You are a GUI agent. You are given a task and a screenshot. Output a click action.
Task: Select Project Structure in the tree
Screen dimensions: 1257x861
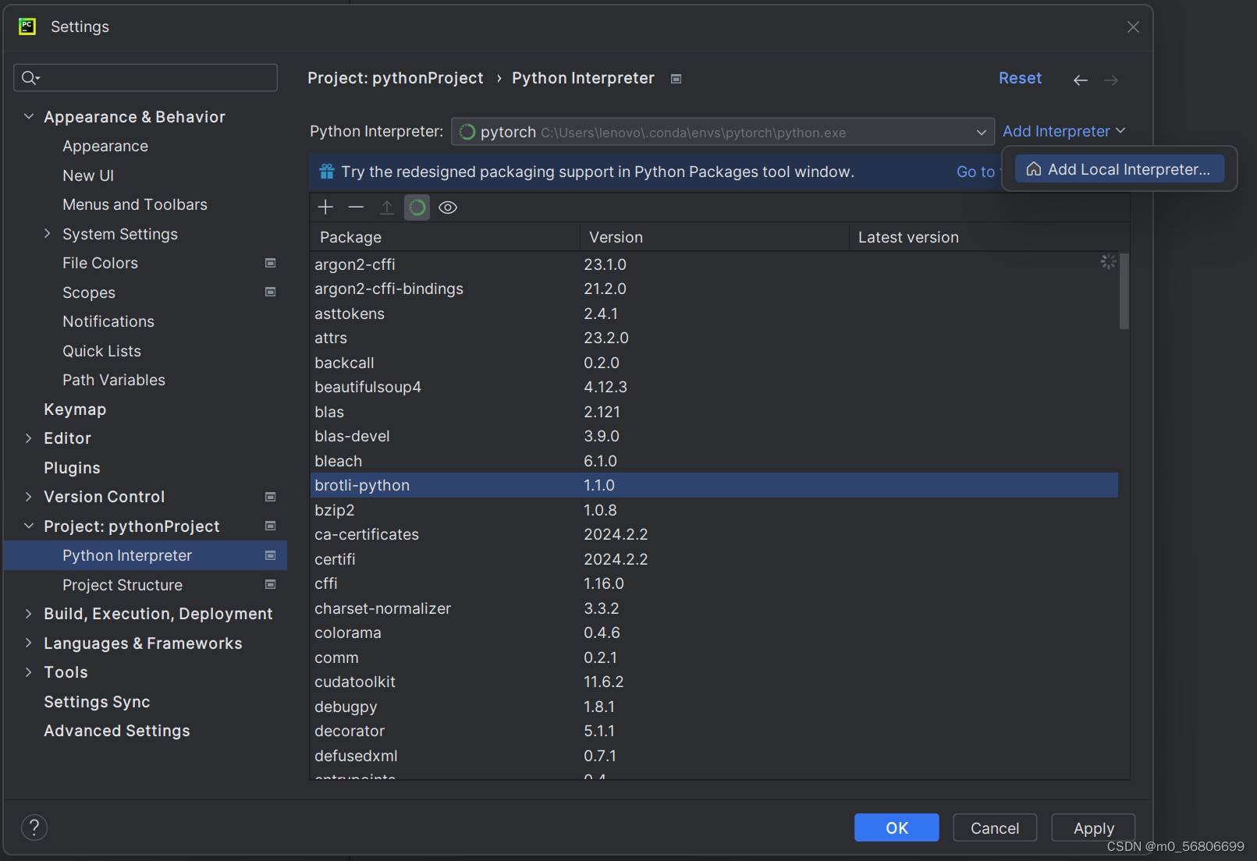pyautogui.click(x=123, y=585)
